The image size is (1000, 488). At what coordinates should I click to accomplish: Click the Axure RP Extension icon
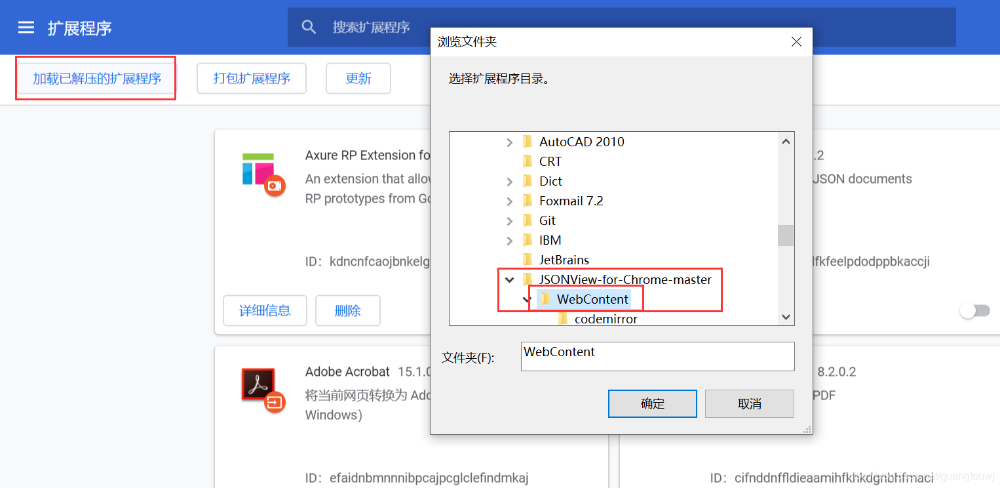tap(262, 174)
